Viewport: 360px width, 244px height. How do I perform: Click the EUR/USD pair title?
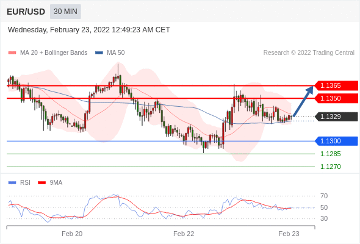[26, 12]
